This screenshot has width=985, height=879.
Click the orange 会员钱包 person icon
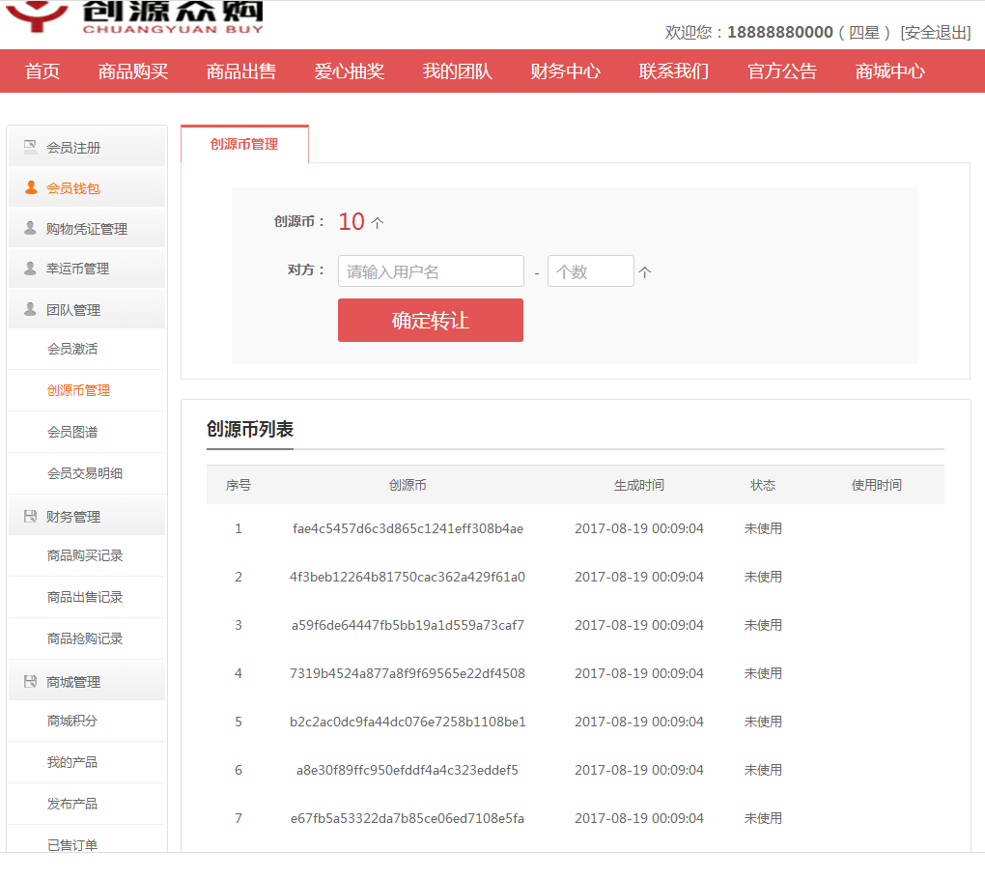point(31,188)
